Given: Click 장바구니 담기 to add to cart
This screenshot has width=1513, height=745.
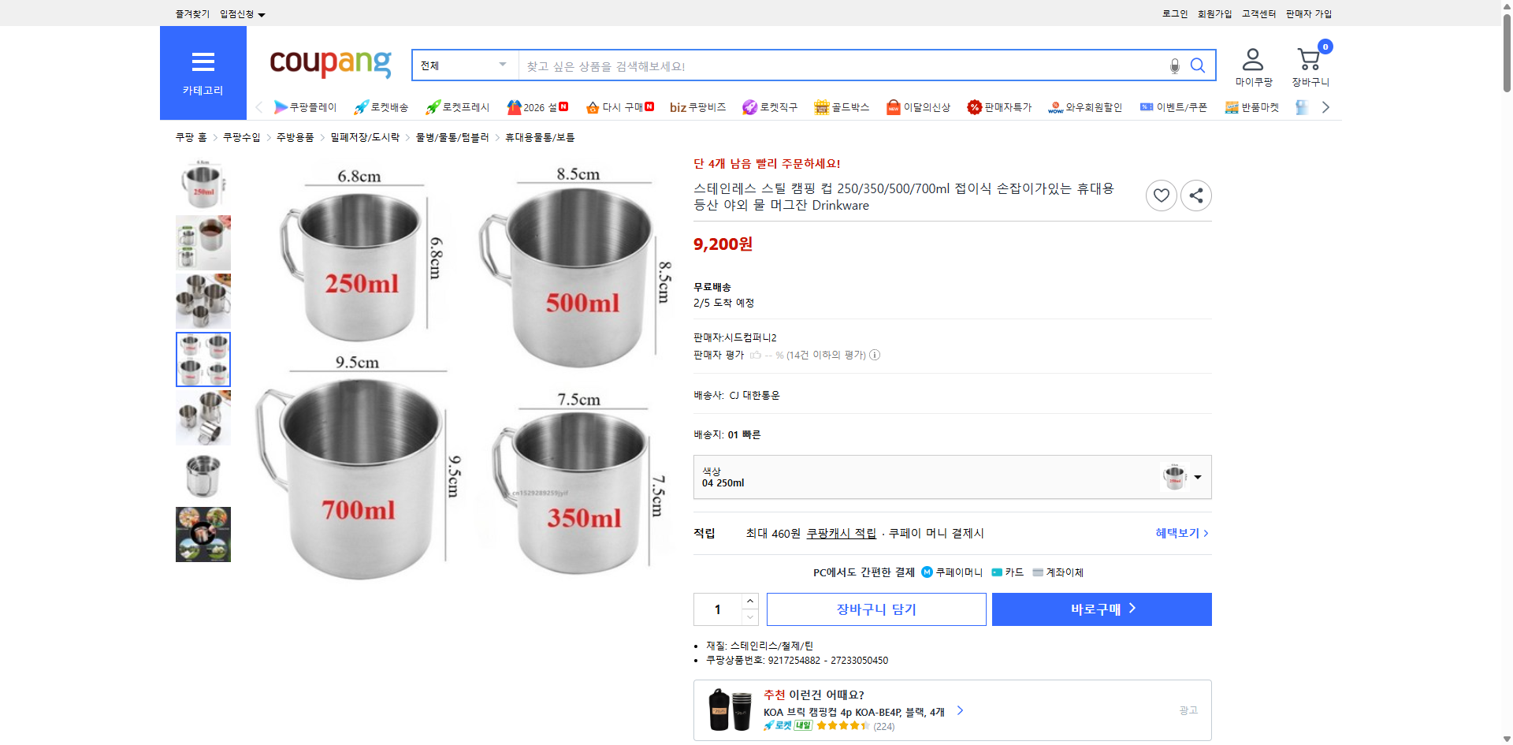Looking at the screenshot, I should pyautogui.click(x=875, y=609).
